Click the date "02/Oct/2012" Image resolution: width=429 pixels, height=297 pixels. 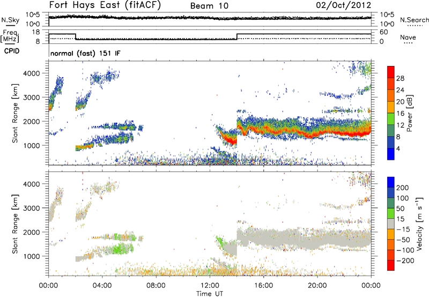(x=344, y=5)
